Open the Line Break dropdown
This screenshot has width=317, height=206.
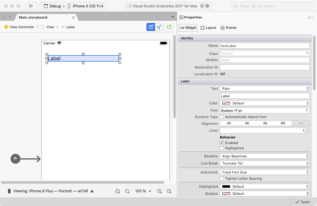click(x=265, y=163)
